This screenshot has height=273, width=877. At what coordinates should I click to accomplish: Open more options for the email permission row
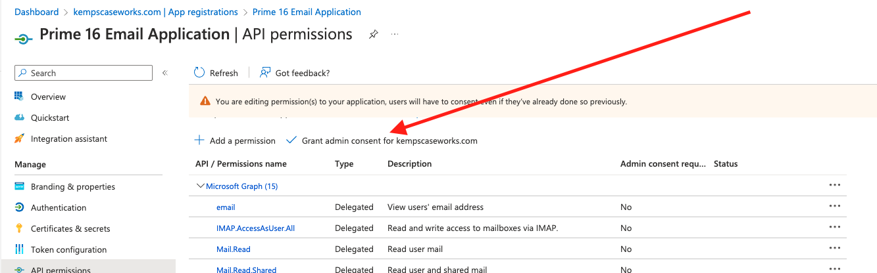click(835, 207)
